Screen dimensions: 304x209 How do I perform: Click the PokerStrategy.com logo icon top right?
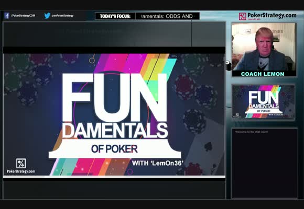(x=243, y=16)
